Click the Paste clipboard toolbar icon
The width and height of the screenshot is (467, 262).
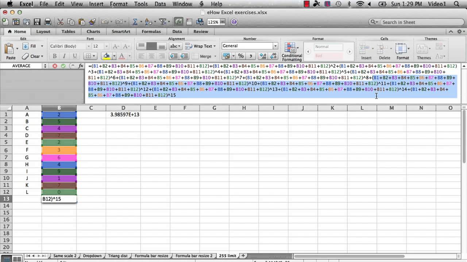[82, 22]
